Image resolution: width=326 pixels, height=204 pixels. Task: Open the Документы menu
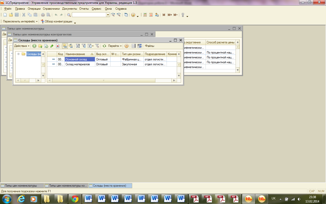(x=70, y=9)
